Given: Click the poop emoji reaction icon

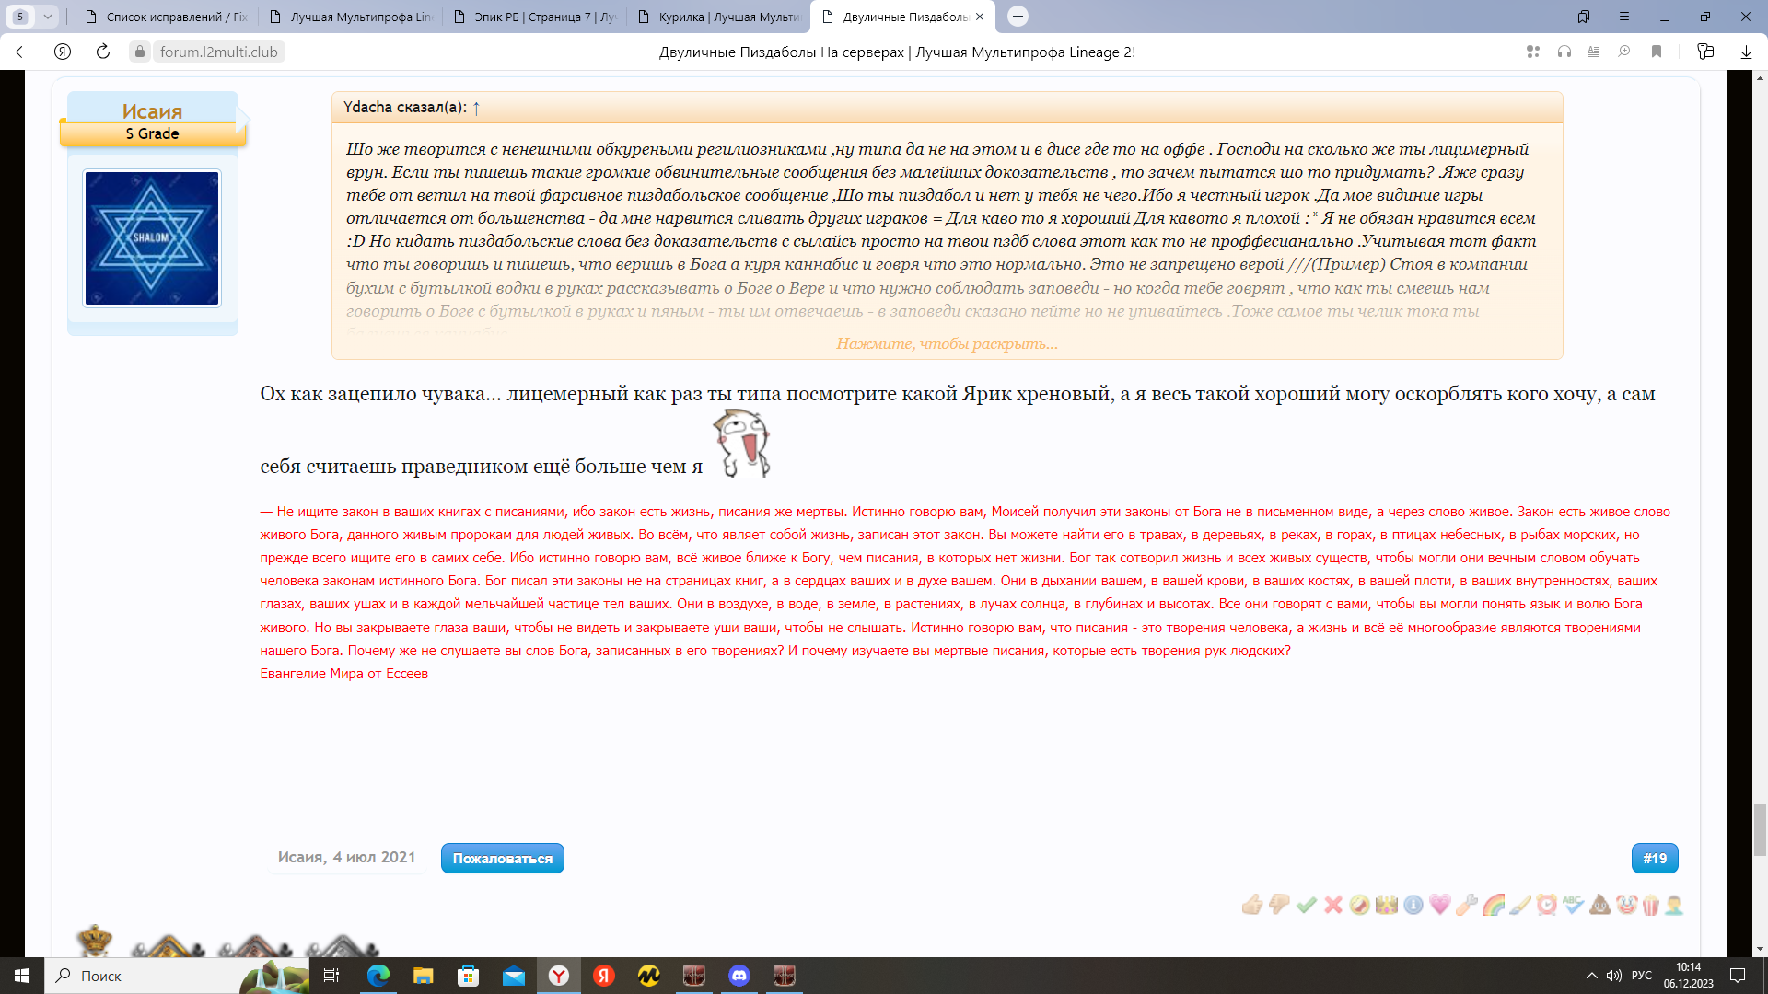Looking at the screenshot, I should point(1600,906).
